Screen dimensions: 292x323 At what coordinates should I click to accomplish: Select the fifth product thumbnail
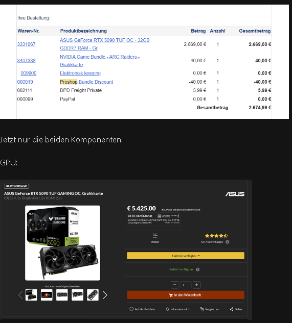point(93,295)
